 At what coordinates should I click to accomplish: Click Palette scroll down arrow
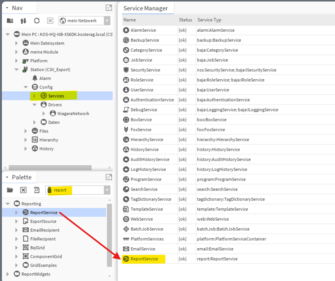[109, 276]
